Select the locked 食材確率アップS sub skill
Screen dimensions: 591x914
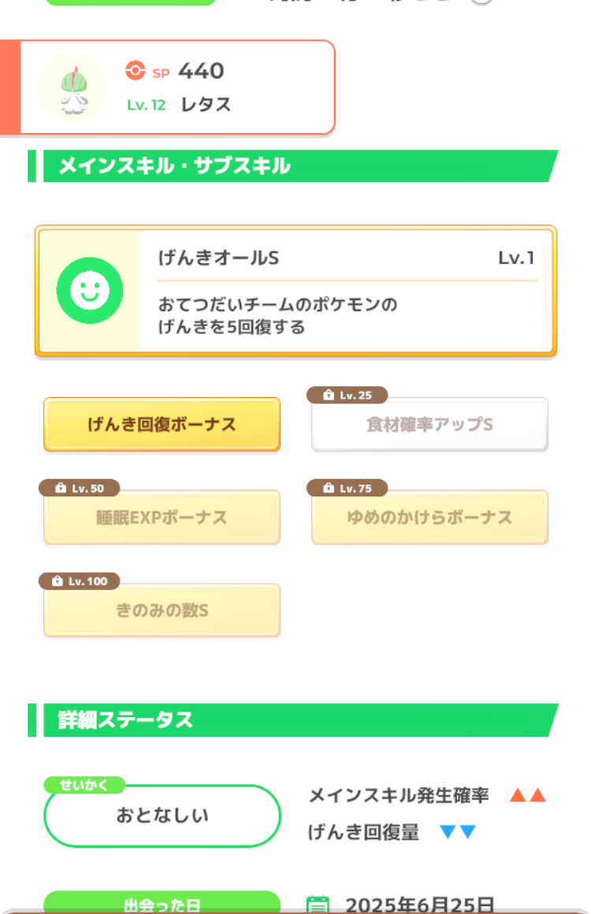[x=429, y=425]
